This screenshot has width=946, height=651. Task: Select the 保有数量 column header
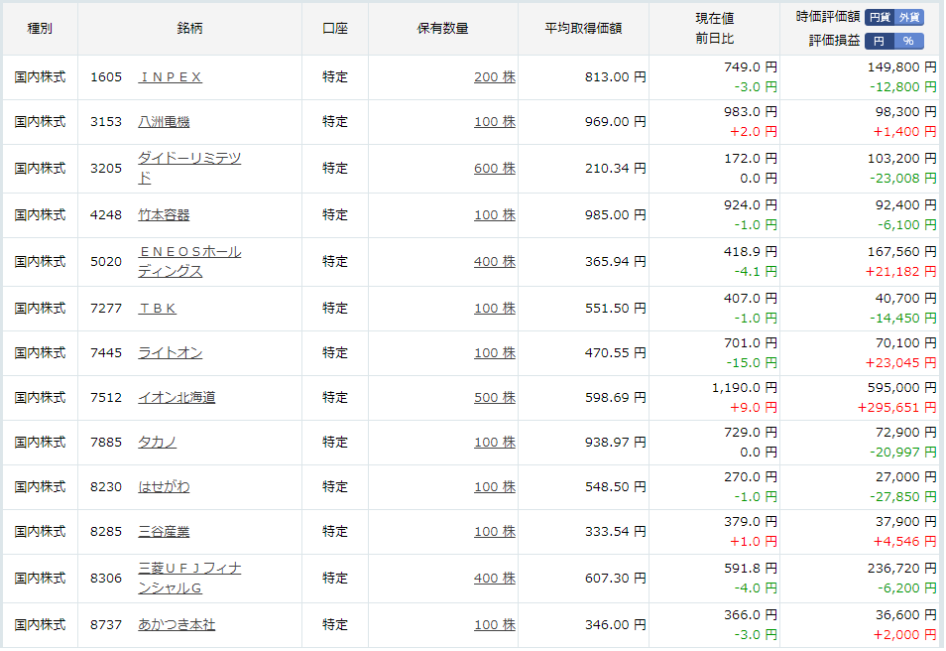click(x=443, y=29)
